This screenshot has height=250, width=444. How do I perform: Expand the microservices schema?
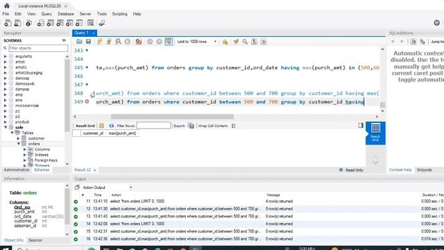click(x=5, y=106)
